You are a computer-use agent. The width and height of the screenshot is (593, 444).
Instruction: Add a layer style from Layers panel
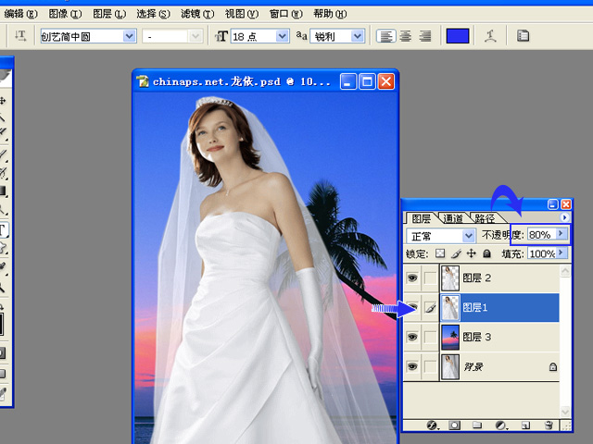pyautogui.click(x=433, y=425)
